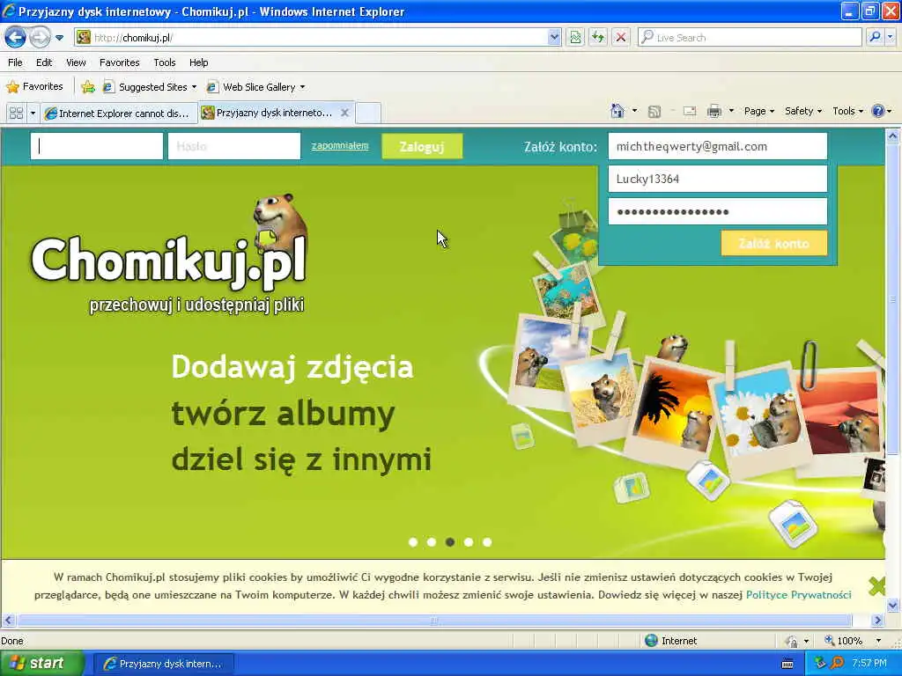Click the registration email field
The image size is (902, 676).
717,147
